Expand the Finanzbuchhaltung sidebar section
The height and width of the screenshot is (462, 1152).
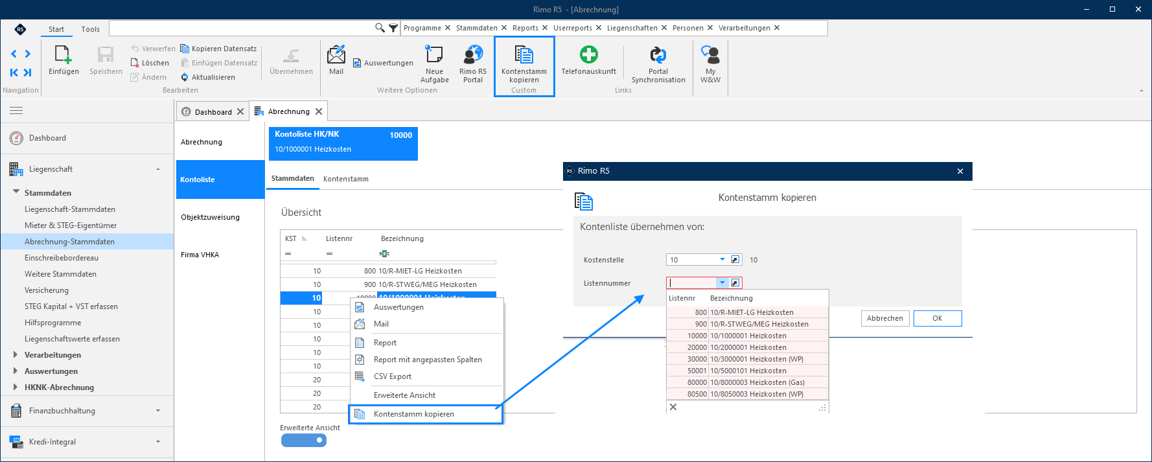coord(158,411)
